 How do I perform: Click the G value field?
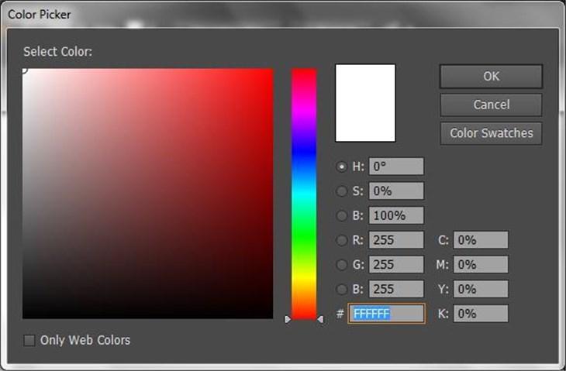(x=396, y=264)
